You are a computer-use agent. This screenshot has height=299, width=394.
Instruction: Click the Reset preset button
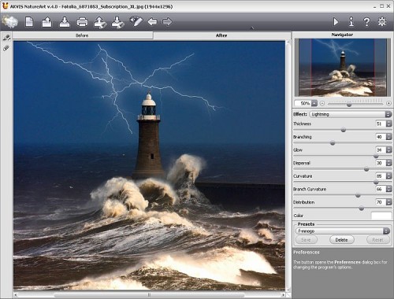377,240
